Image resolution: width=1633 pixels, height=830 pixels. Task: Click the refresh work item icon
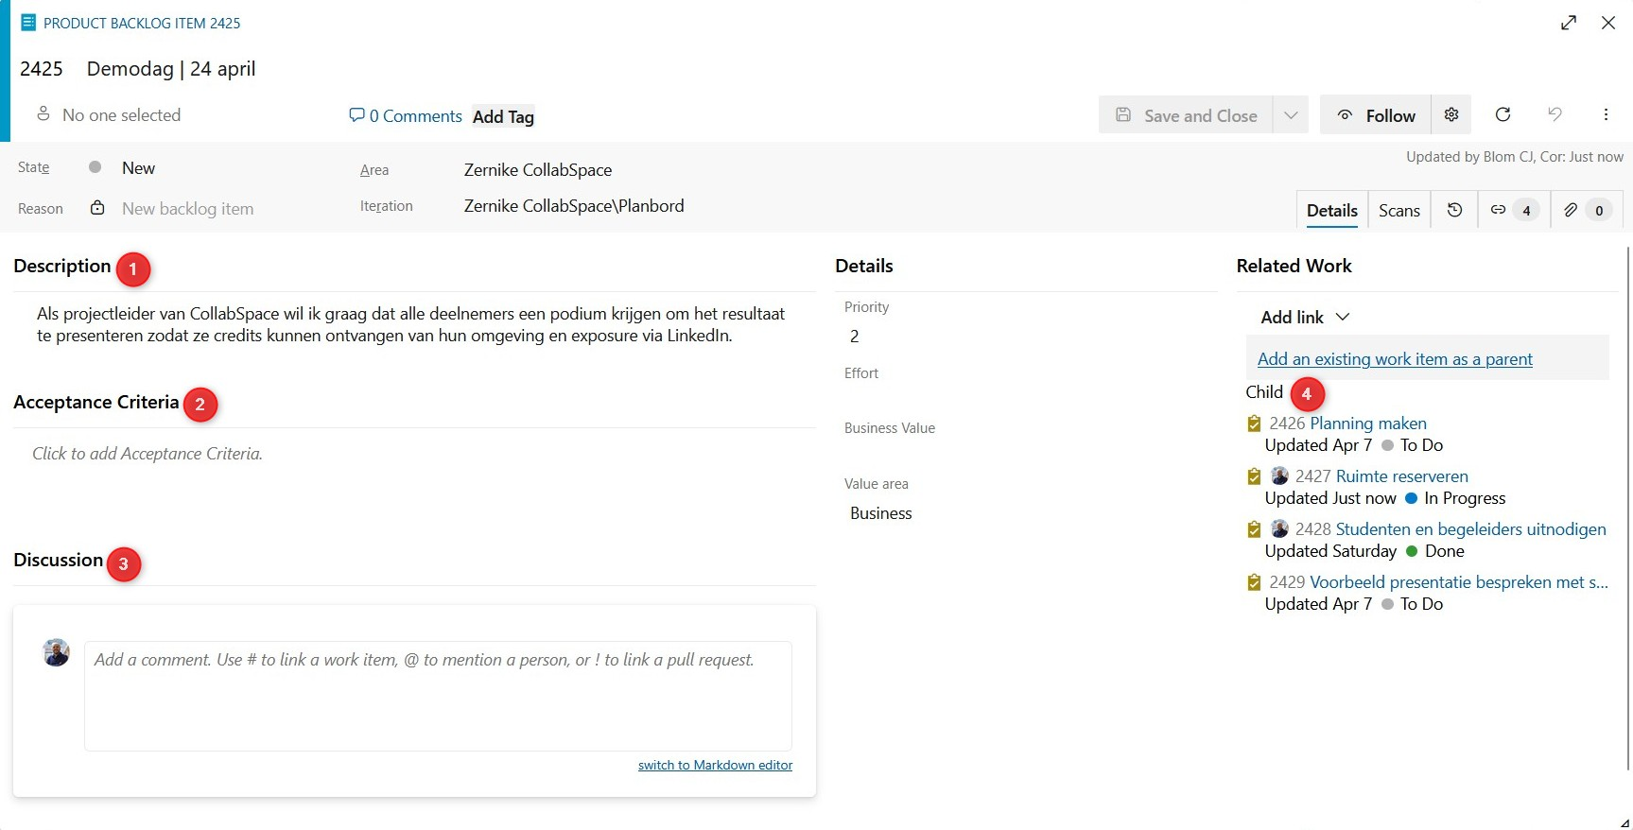click(x=1503, y=114)
